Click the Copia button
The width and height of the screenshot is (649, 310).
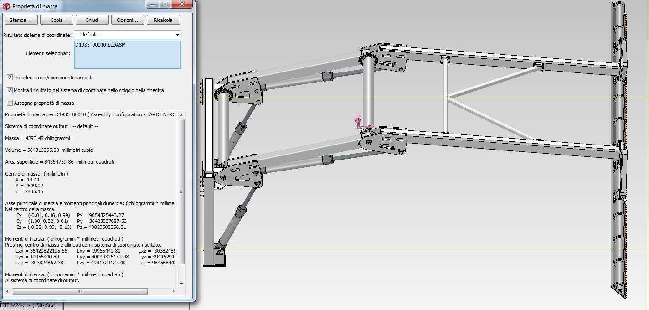click(57, 20)
